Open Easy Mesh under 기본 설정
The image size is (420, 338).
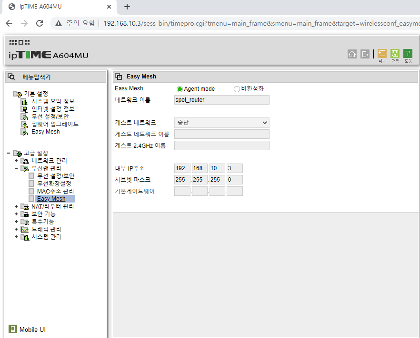pos(46,132)
